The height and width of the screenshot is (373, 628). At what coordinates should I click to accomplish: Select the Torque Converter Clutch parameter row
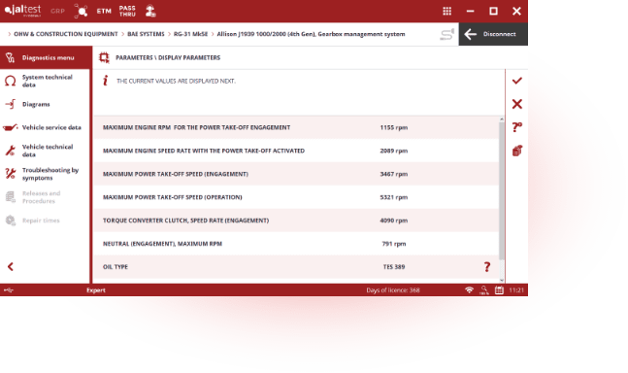tap(296, 220)
